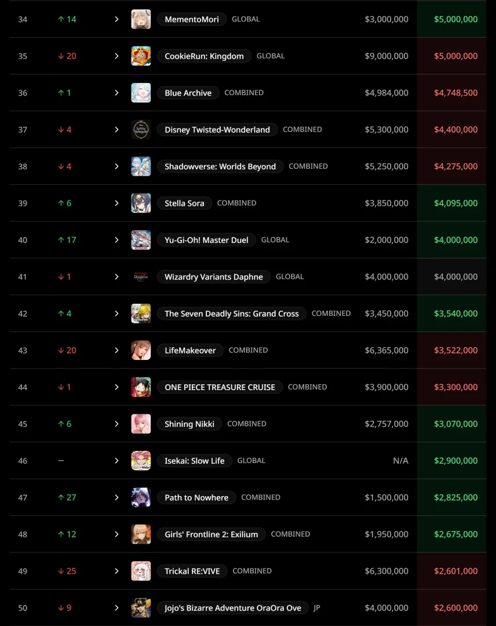Screen dimensions: 496x626
Task: Click the Disney Twisted-Wonderland game icon
Action: pos(141,130)
